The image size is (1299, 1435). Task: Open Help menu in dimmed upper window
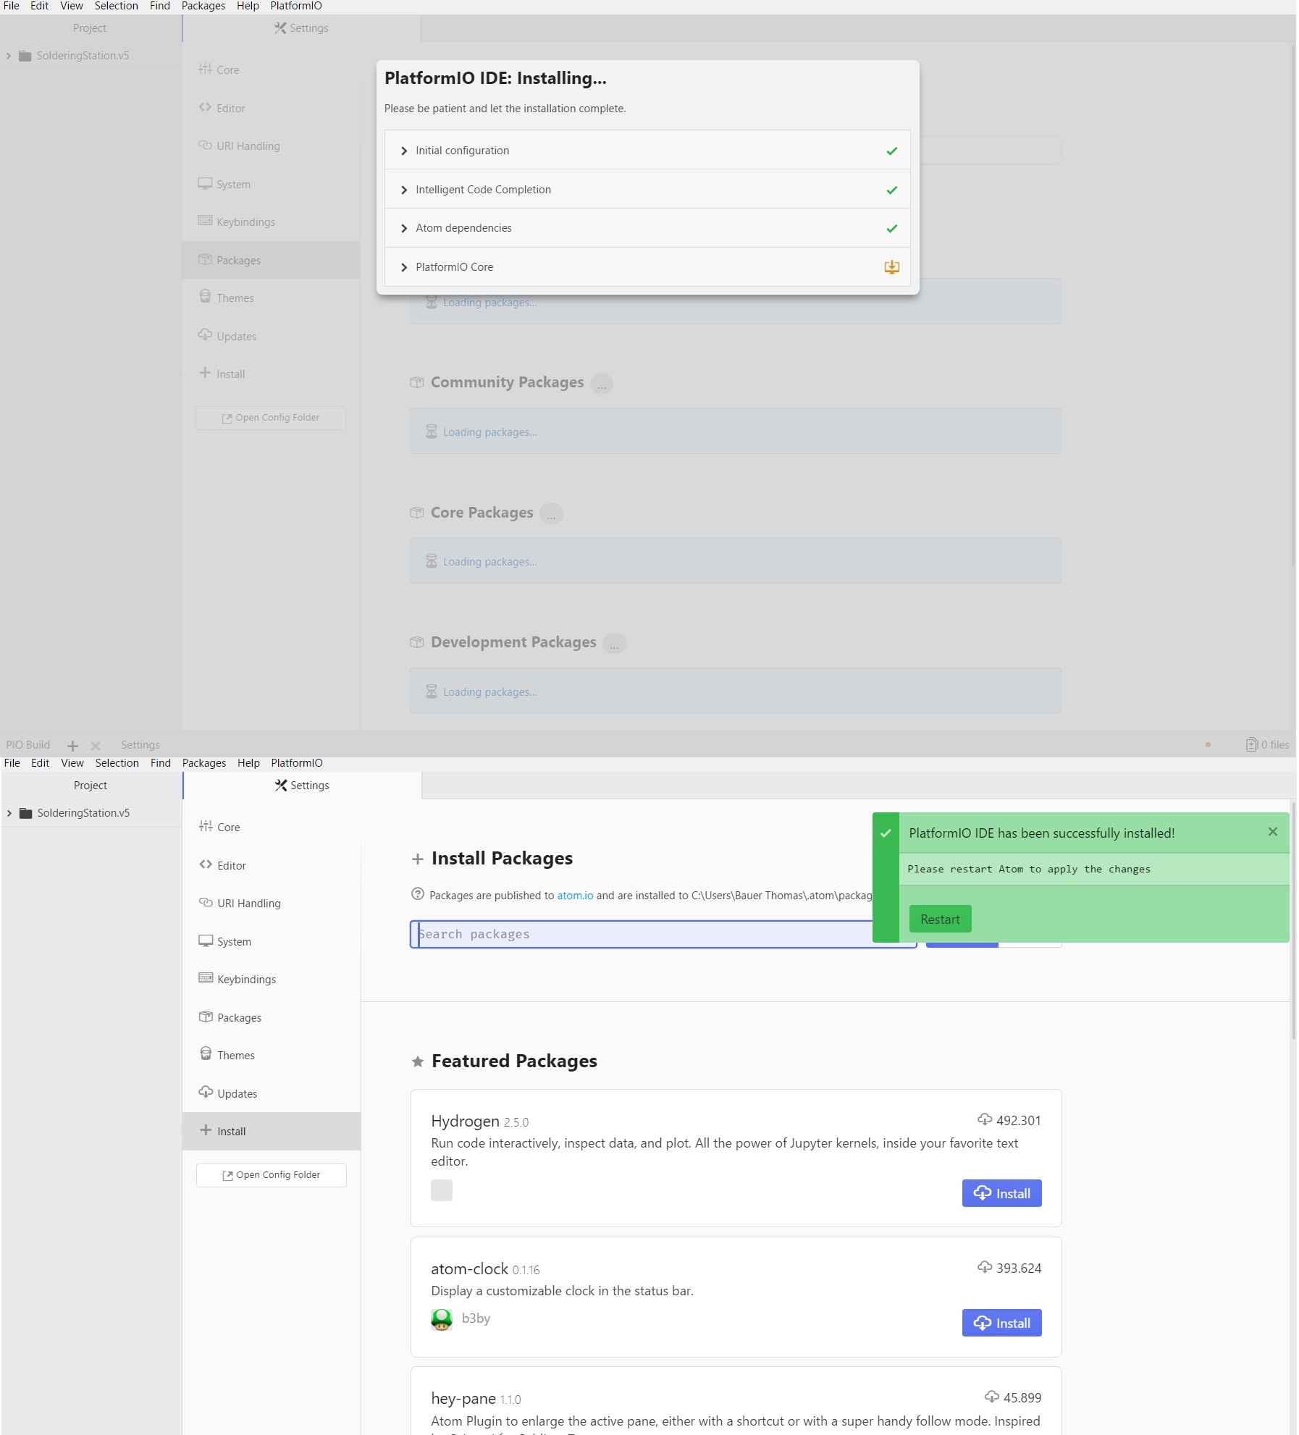click(x=248, y=6)
